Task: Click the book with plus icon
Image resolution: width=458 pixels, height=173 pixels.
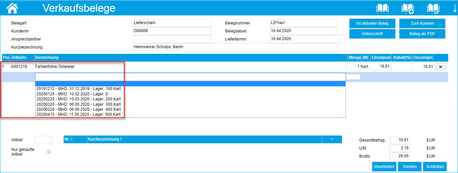Action: pyautogui.click(x=408, y=8)
